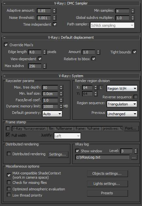This screenshot has width=142, height=206.
Task: Open the Region W/H dropdown
Action: [x=122, y=89]
